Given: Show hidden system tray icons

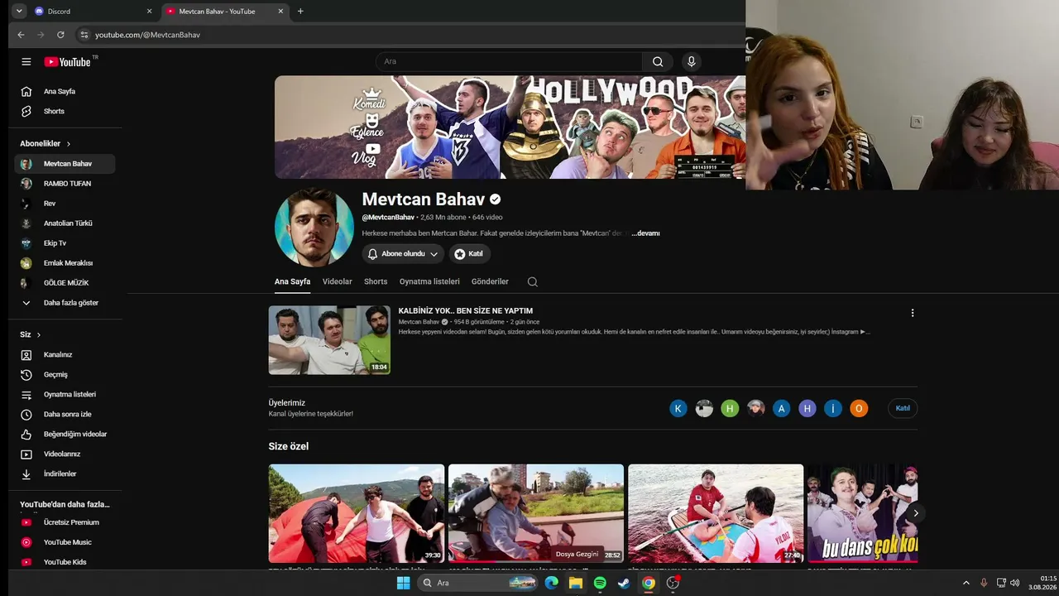Looking at the screenshot, I should click(x=966, y=583).
